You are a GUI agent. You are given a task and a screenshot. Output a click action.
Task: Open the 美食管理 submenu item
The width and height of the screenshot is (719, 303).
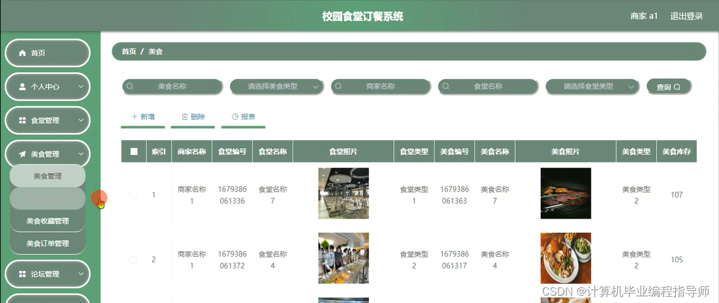47,176
